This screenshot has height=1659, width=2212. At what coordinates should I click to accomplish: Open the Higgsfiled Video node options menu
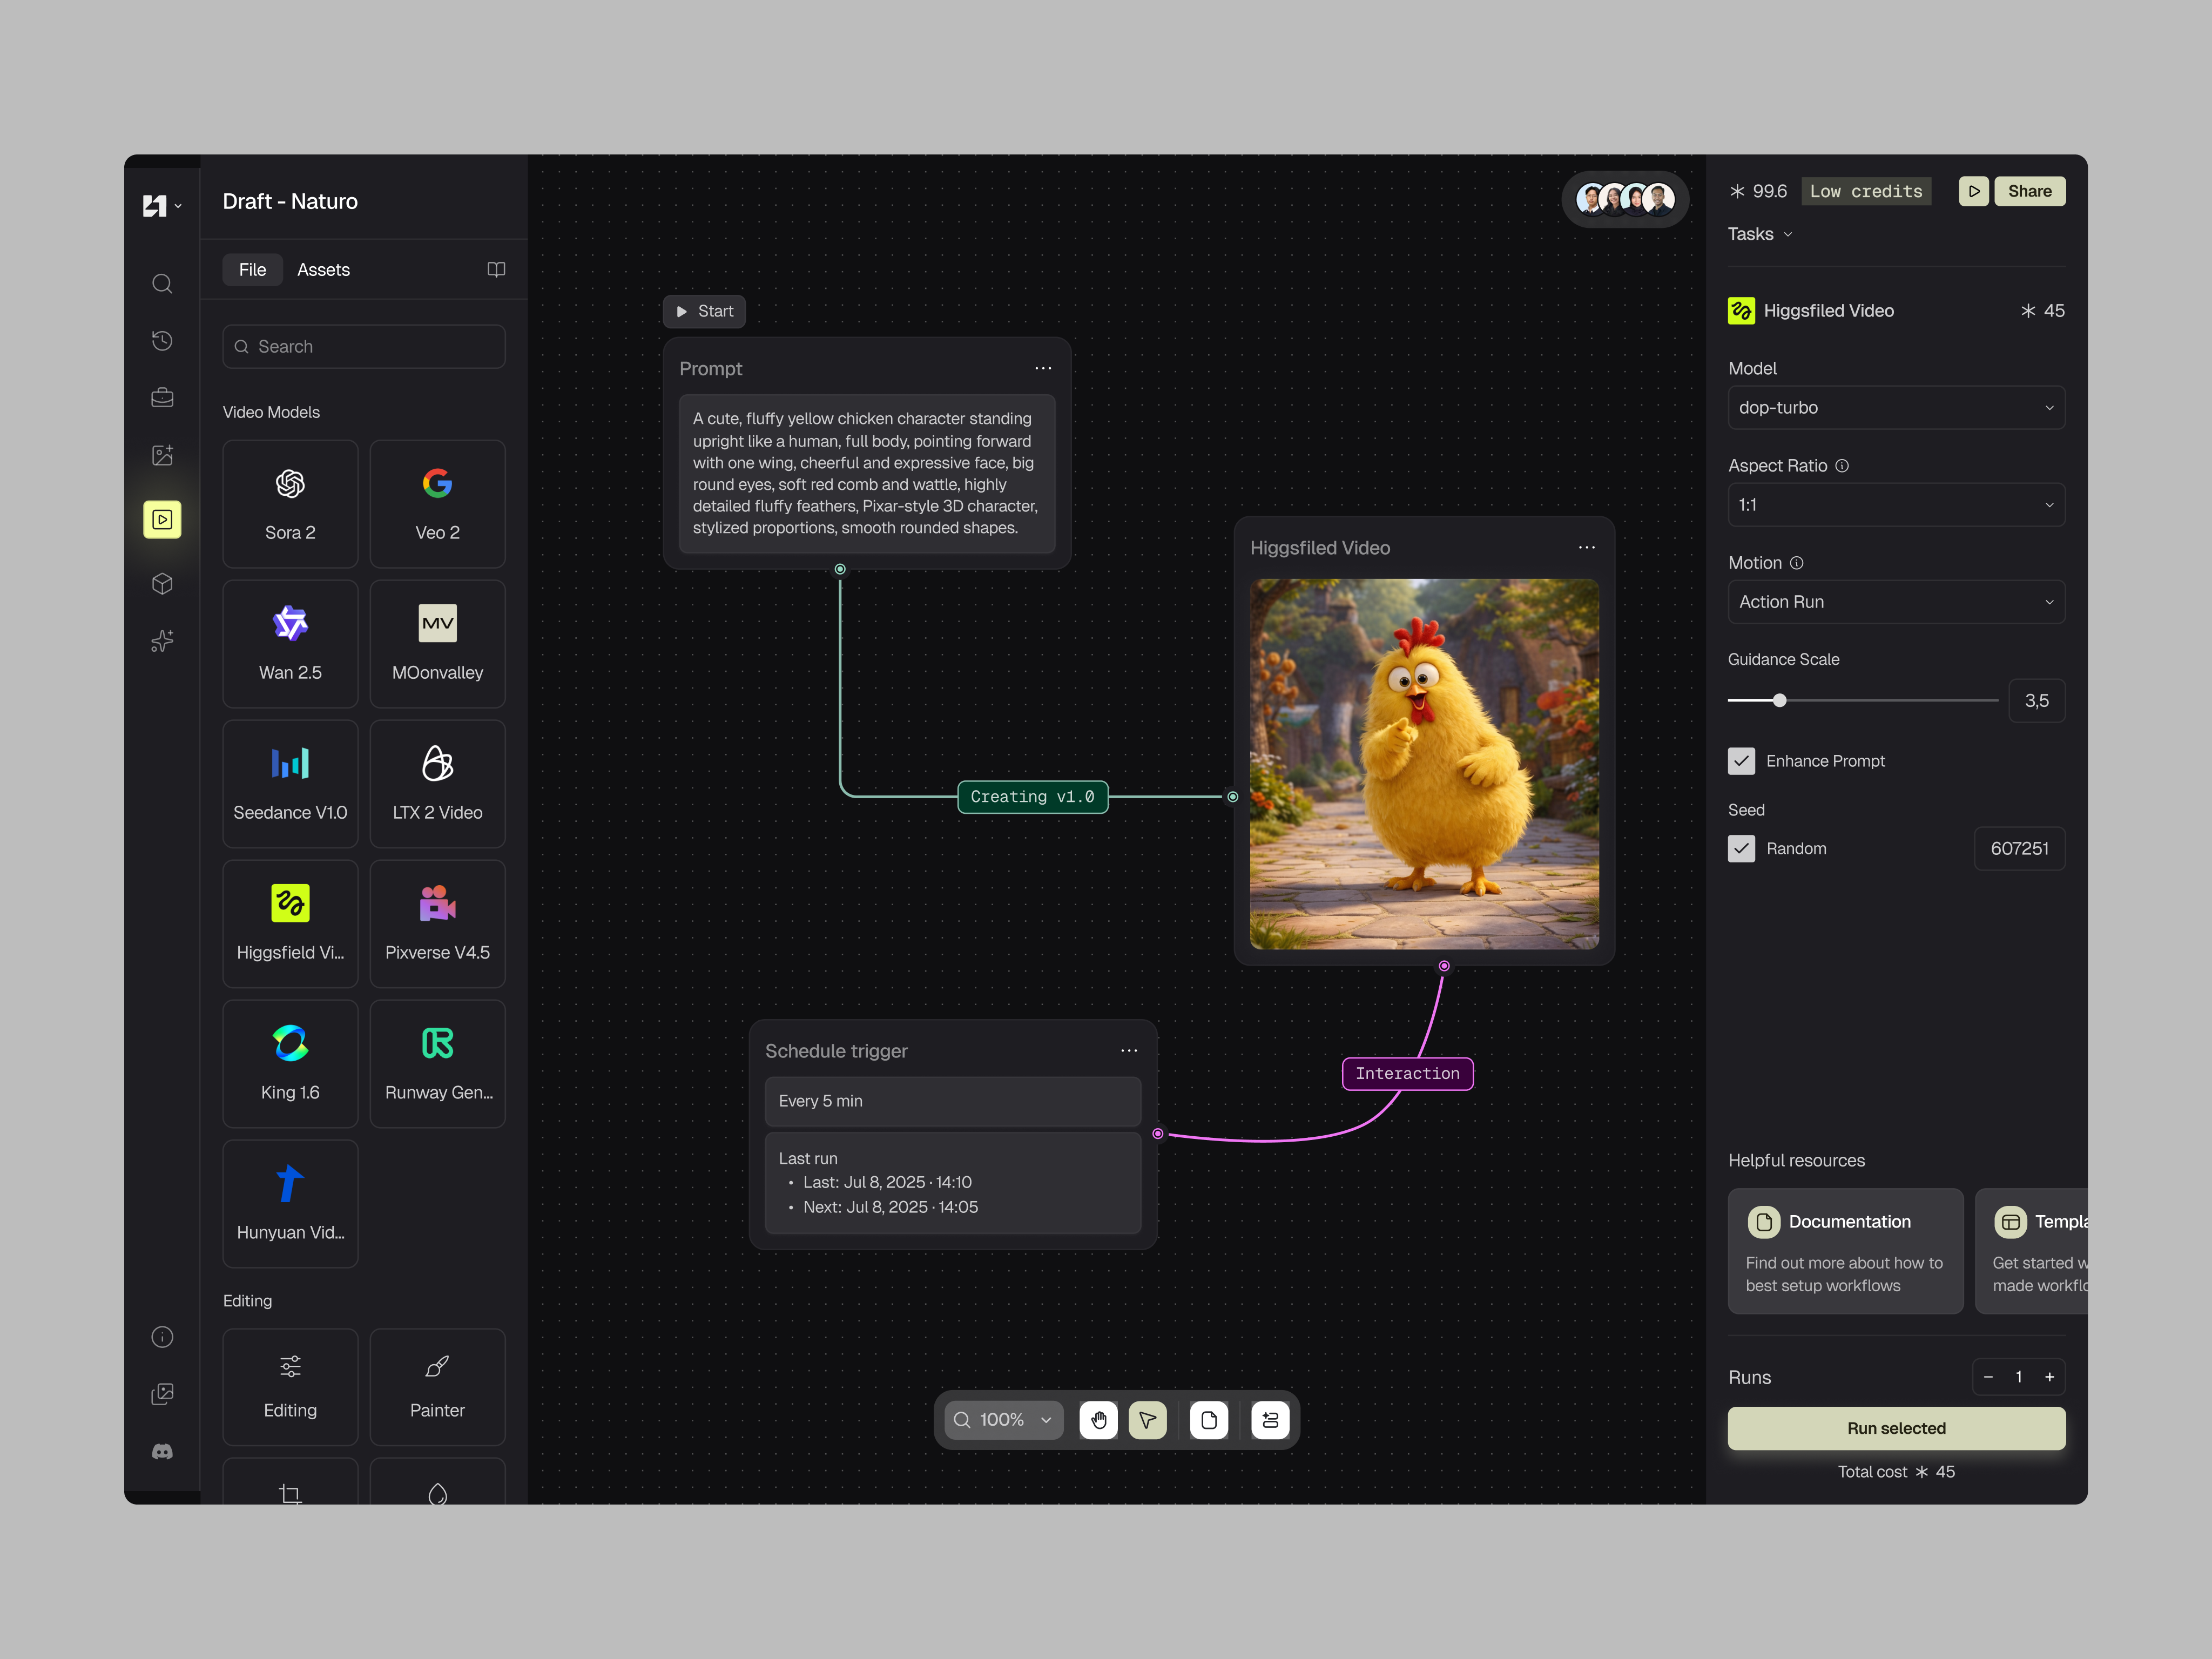[x=1587, y=547]
